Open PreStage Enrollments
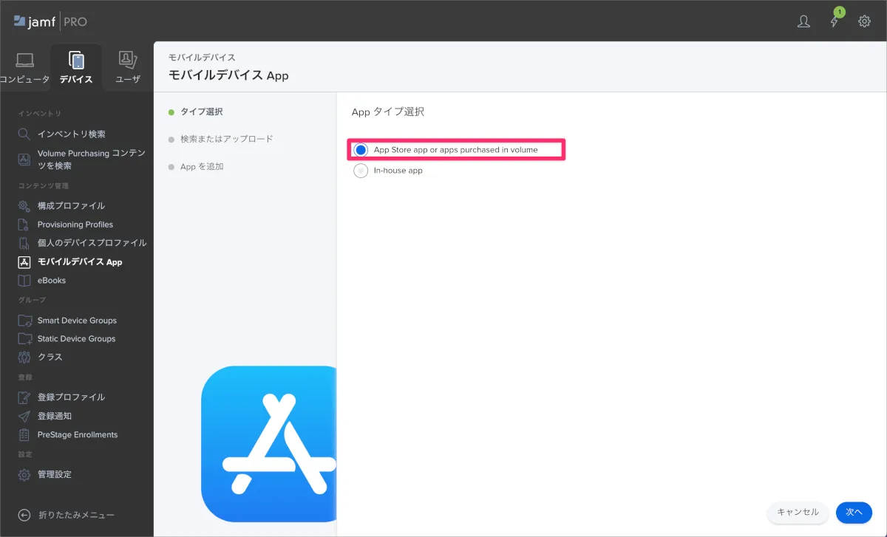Image resolution: width=887 pixels, height=537 pixels. (x=78, y=434)
